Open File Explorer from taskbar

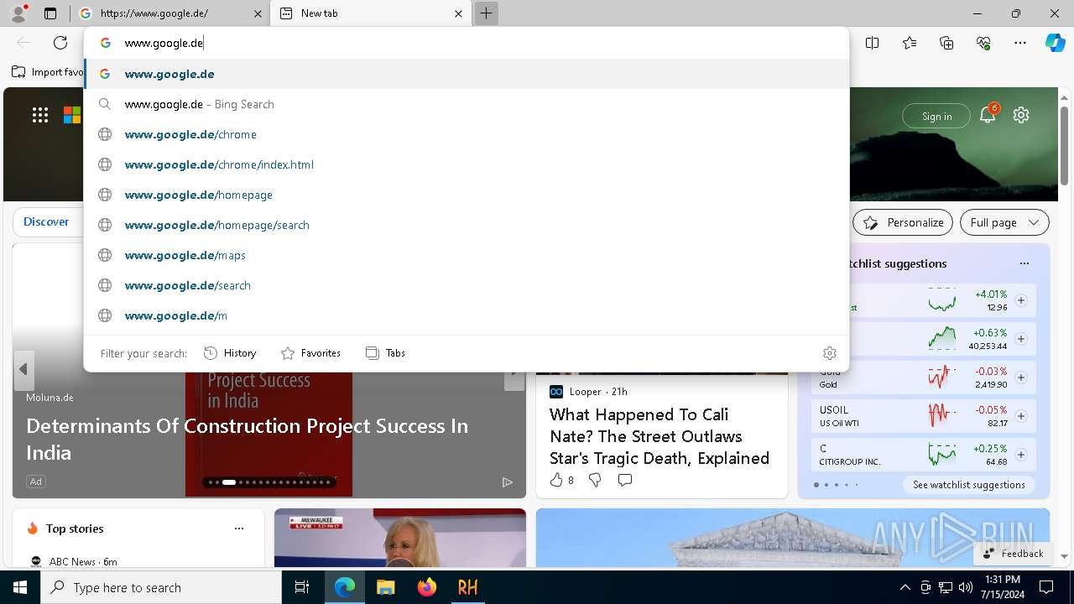tap(385, 587)
